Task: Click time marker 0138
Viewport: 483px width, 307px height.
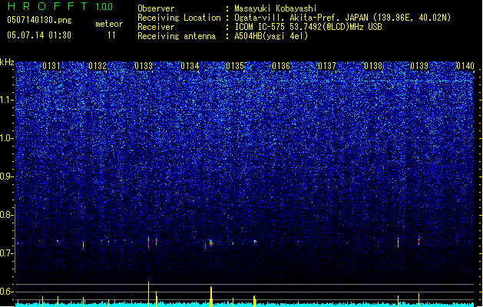Action: [373, 66]
